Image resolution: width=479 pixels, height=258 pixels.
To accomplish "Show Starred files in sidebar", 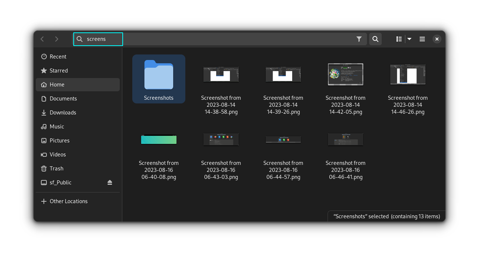I will (x=59, y=71).
